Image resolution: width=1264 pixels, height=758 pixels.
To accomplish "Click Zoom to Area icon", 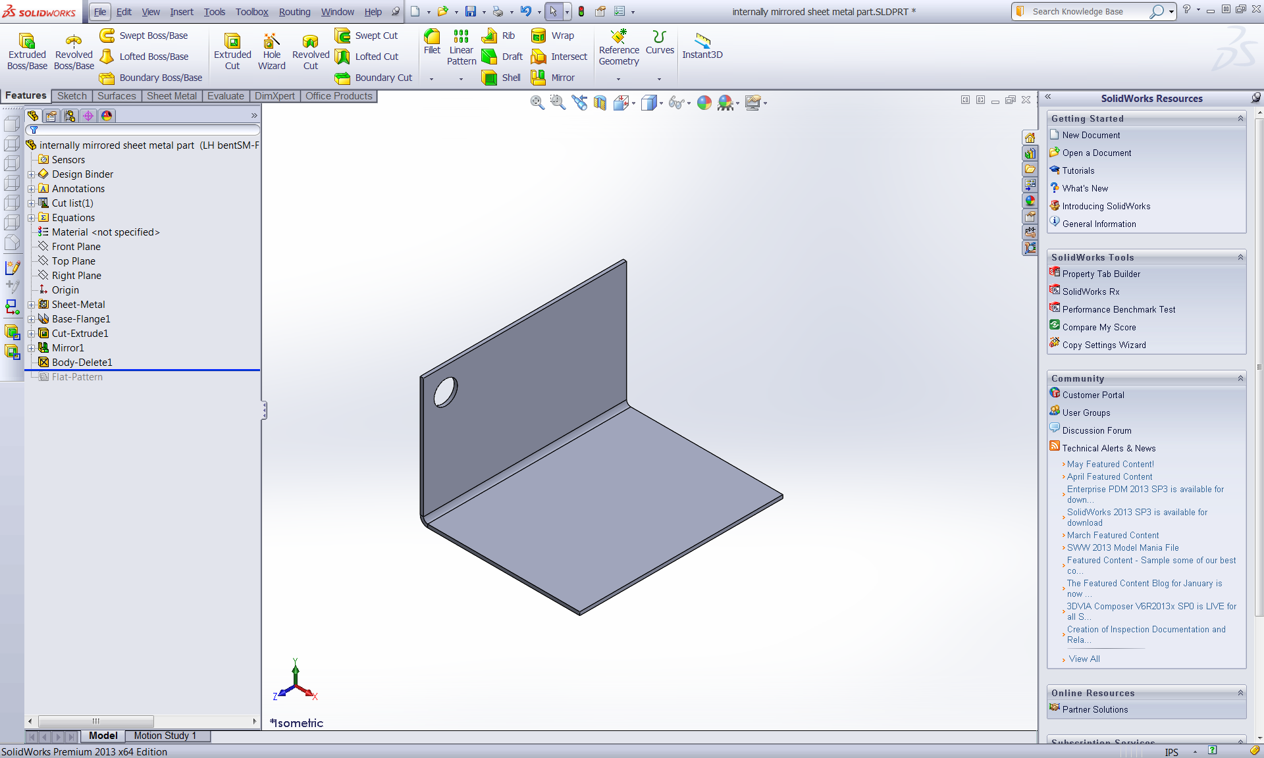I will (x=558, y=103).
